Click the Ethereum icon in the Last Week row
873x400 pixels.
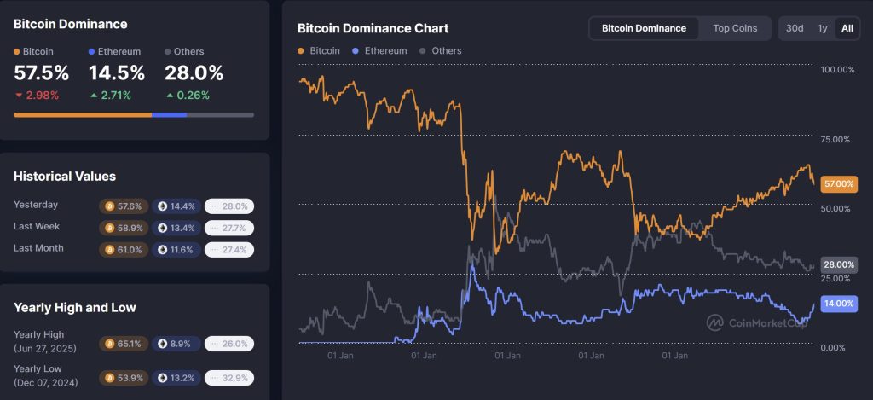click(x=162, y=228)
